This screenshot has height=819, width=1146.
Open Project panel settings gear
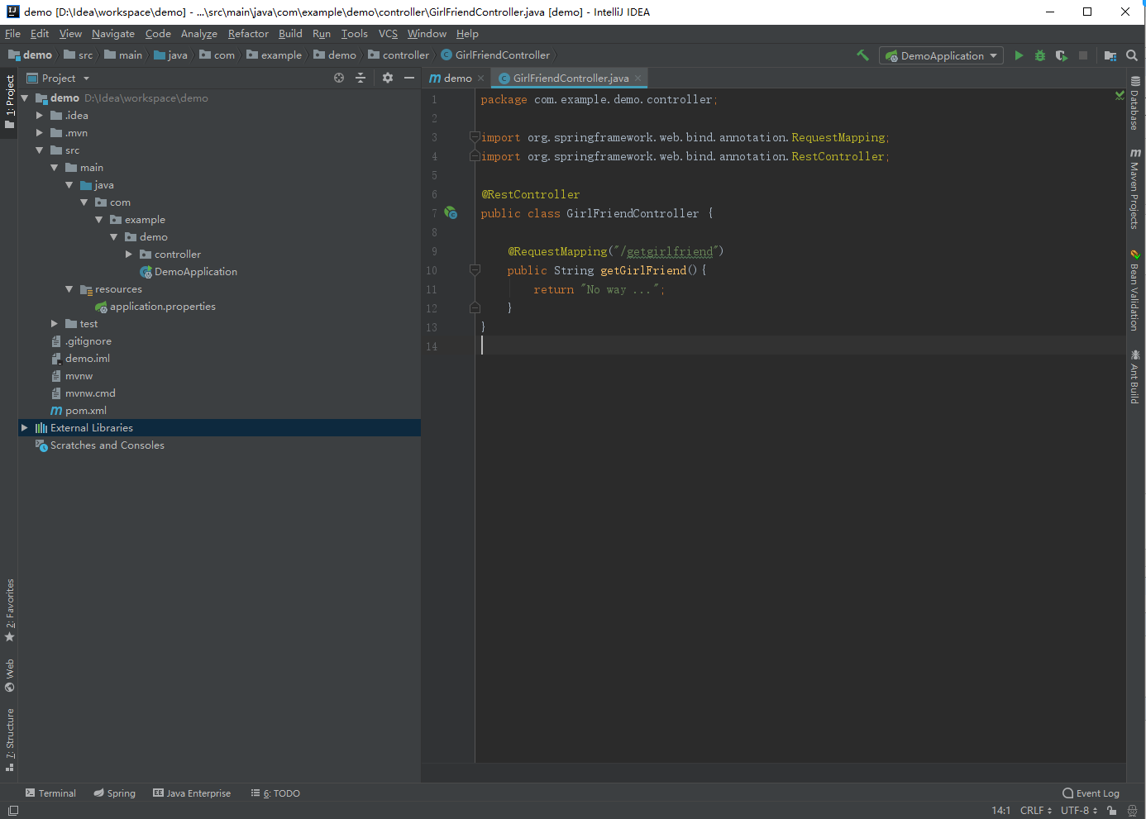[x=388, y=78]
